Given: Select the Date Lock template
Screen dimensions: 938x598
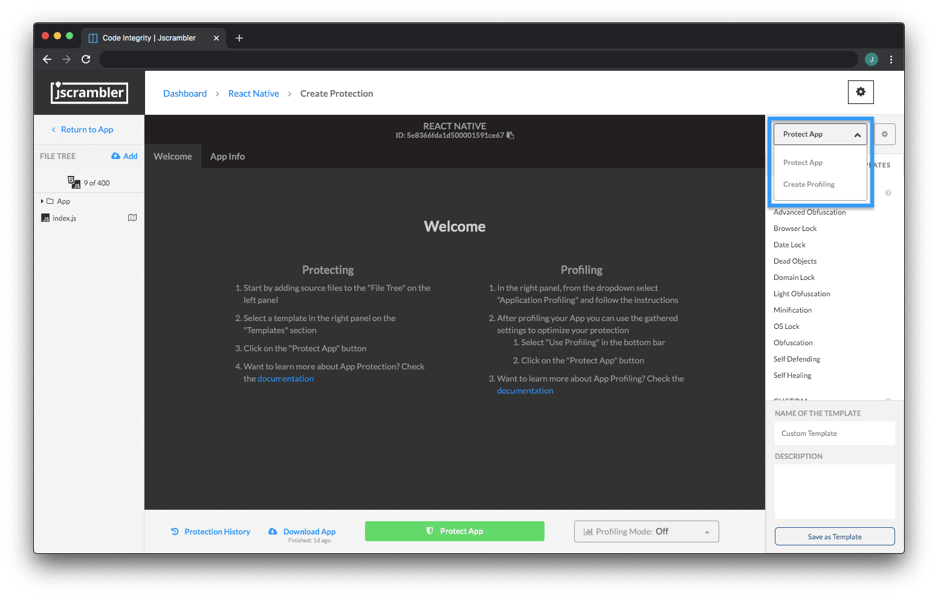Looking at the screenshot, I should click(x=789, y=245).
